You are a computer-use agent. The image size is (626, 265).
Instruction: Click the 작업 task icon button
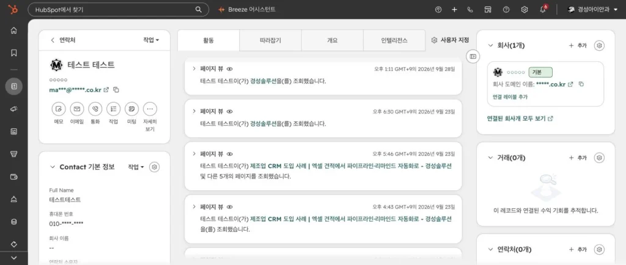tap(113, 109)
